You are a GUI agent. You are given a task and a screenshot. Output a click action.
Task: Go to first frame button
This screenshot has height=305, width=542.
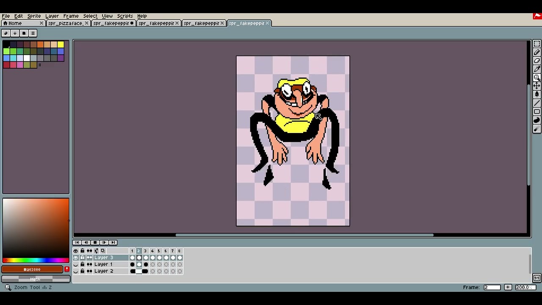(77, 242)
